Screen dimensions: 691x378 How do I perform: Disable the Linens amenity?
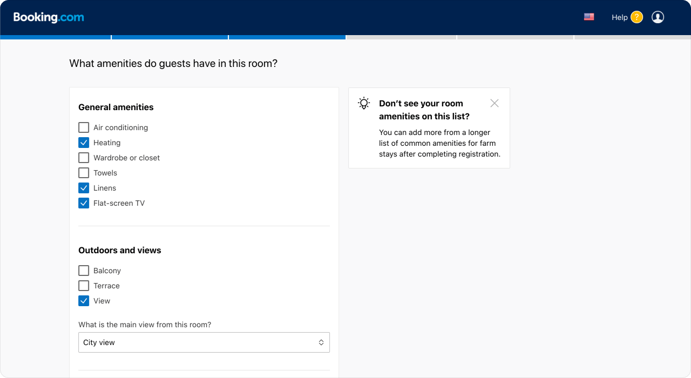[84, 188]
